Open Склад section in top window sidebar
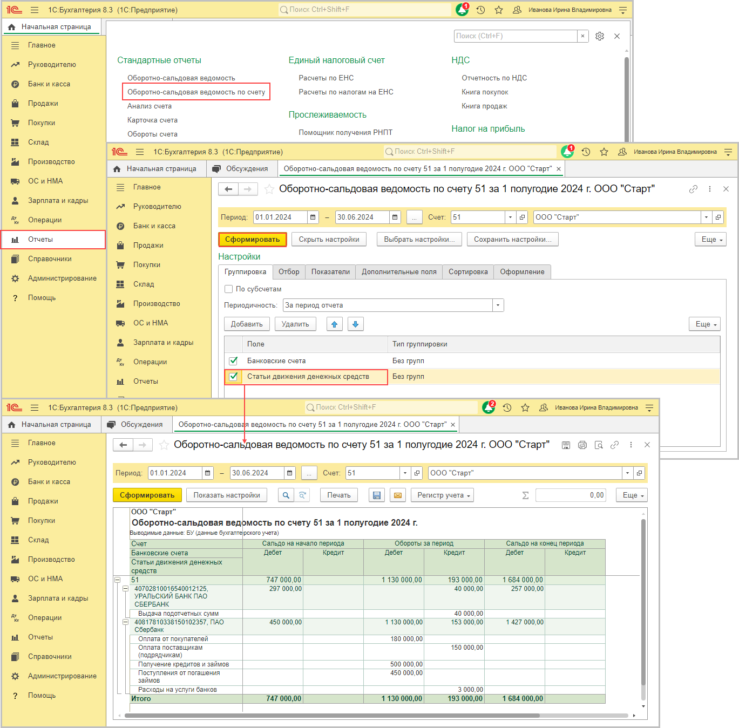 (x=38, y=142)
